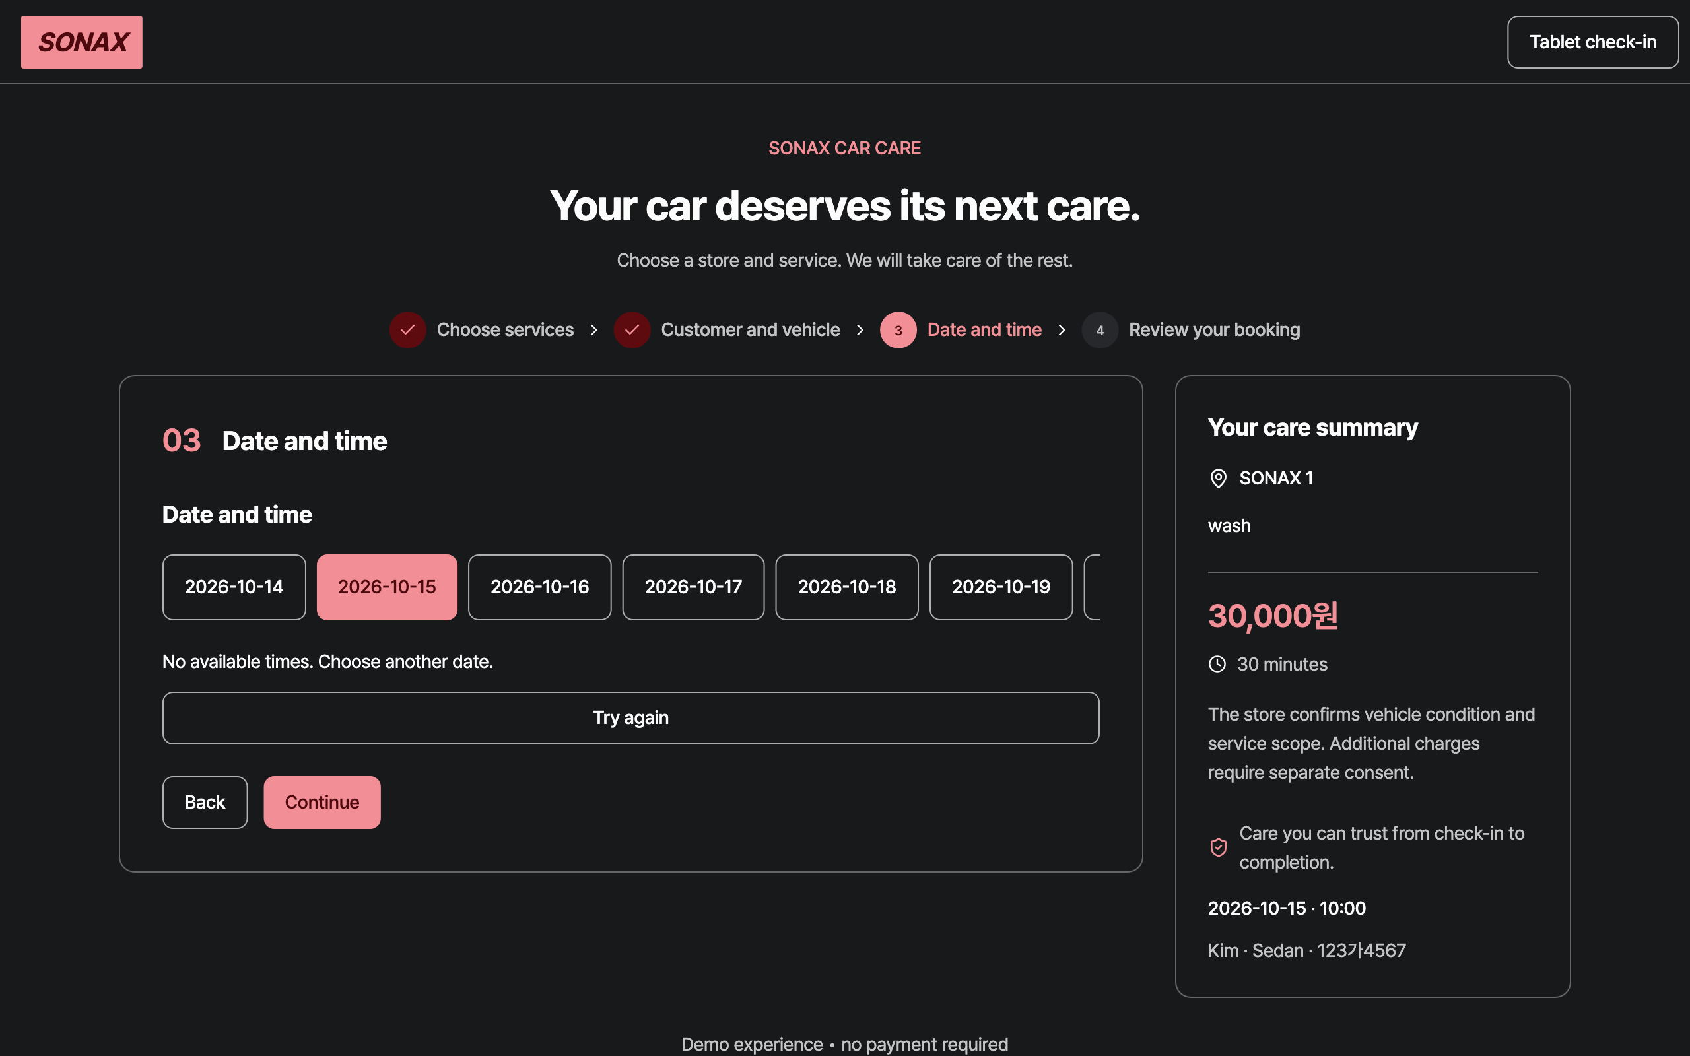Click 'Demo experience • no payment required' footer

click(844, 1044)
